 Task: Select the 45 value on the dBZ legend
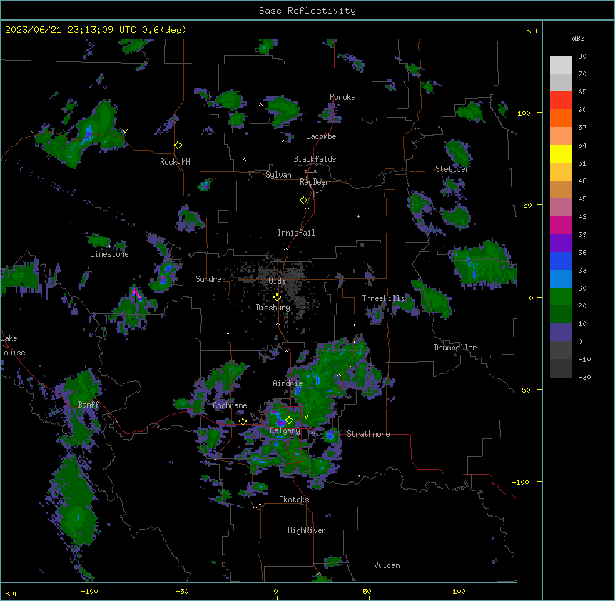click(582, 199)
